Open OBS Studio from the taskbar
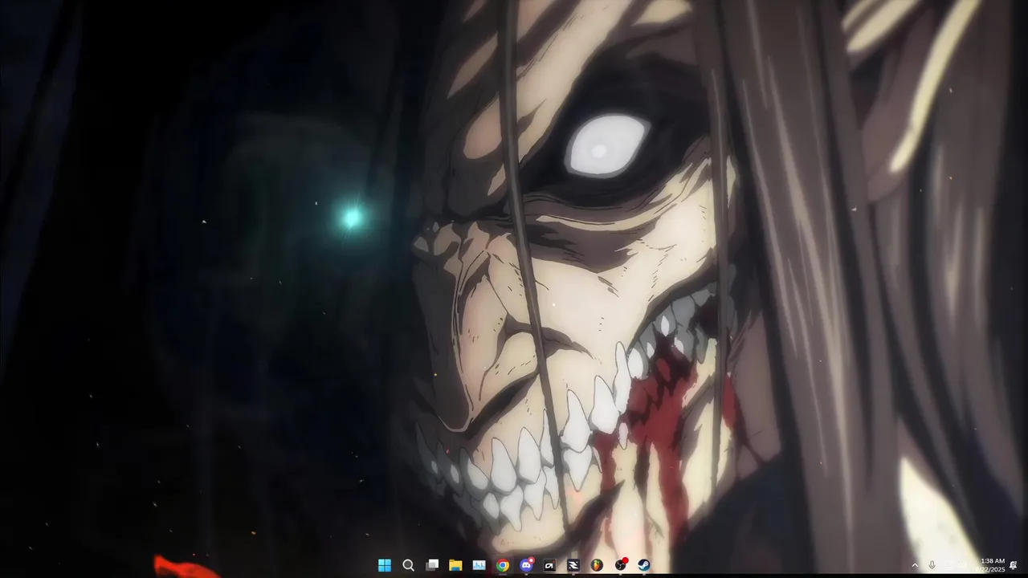1028x578 pixels. tap(620, 565)
